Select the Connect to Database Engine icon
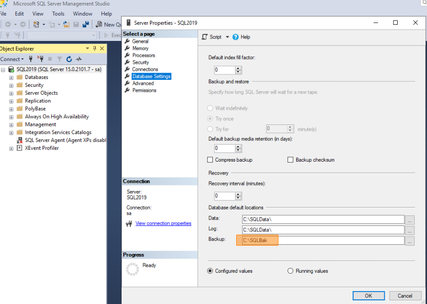The image size is (427, 304). [x=30, y=59]
